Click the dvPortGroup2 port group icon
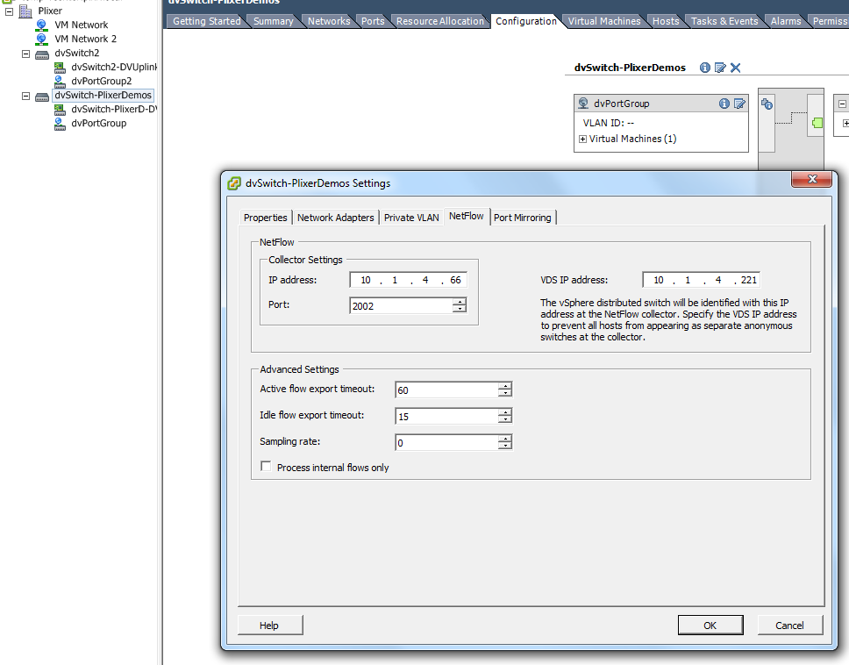849x665 pixels. [x=61, y=82]
